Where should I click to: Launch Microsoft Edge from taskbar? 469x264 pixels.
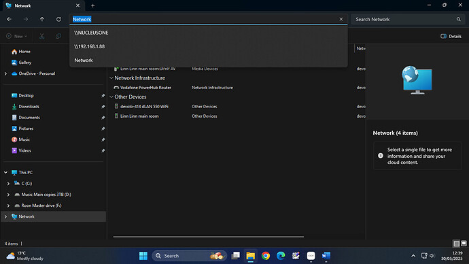281,256
